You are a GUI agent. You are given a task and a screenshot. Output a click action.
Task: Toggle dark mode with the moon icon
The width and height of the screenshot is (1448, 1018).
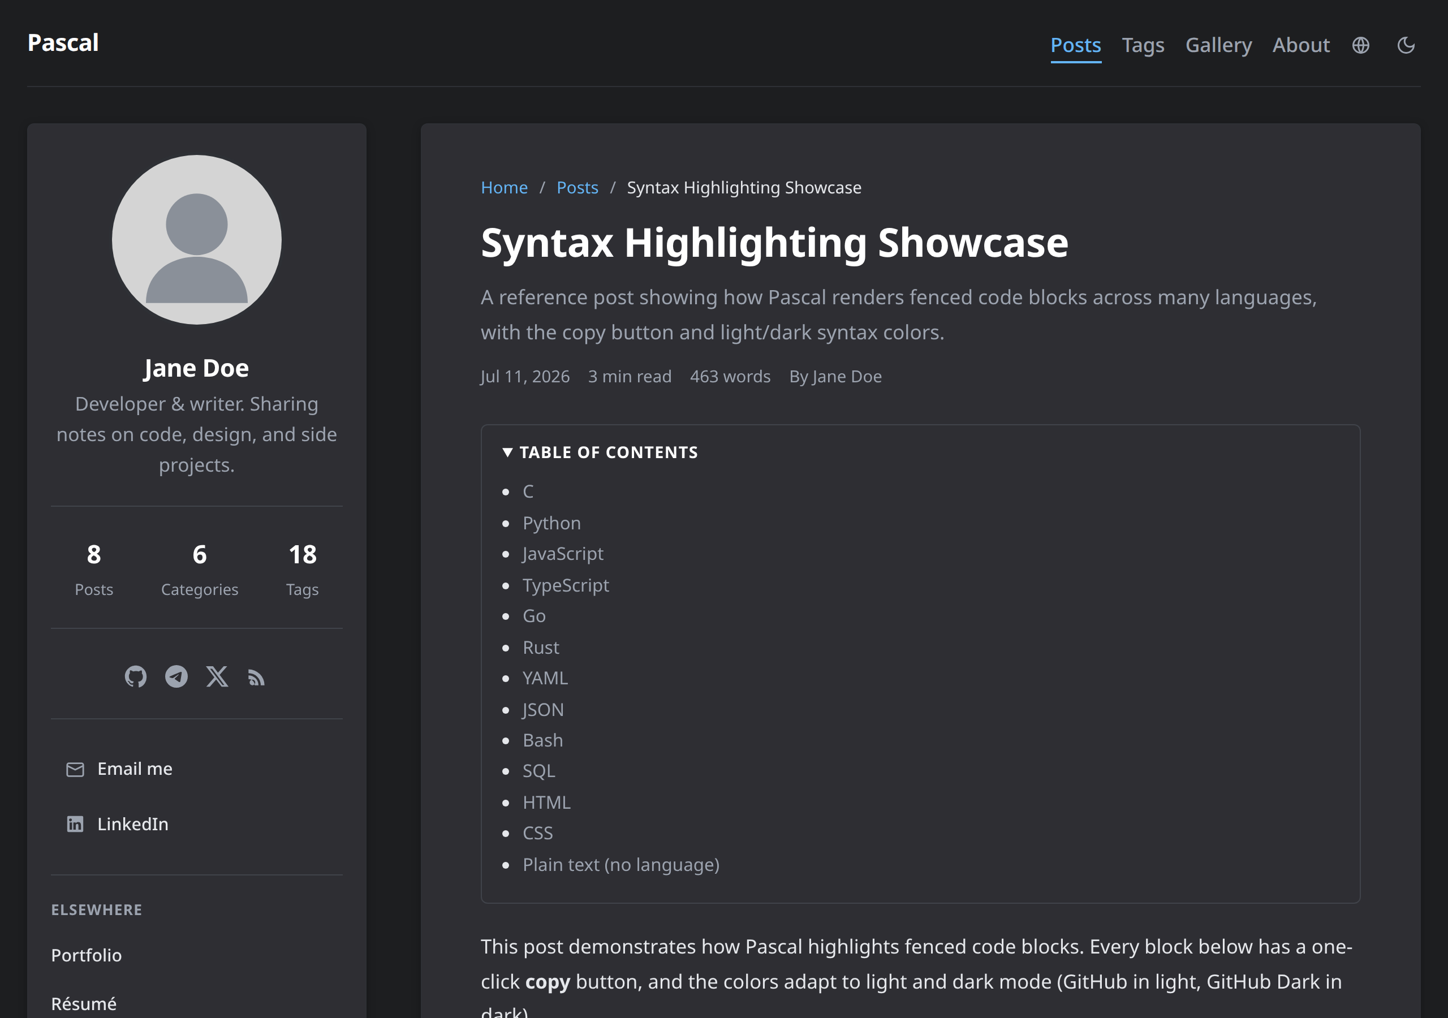pos(1406,45)
